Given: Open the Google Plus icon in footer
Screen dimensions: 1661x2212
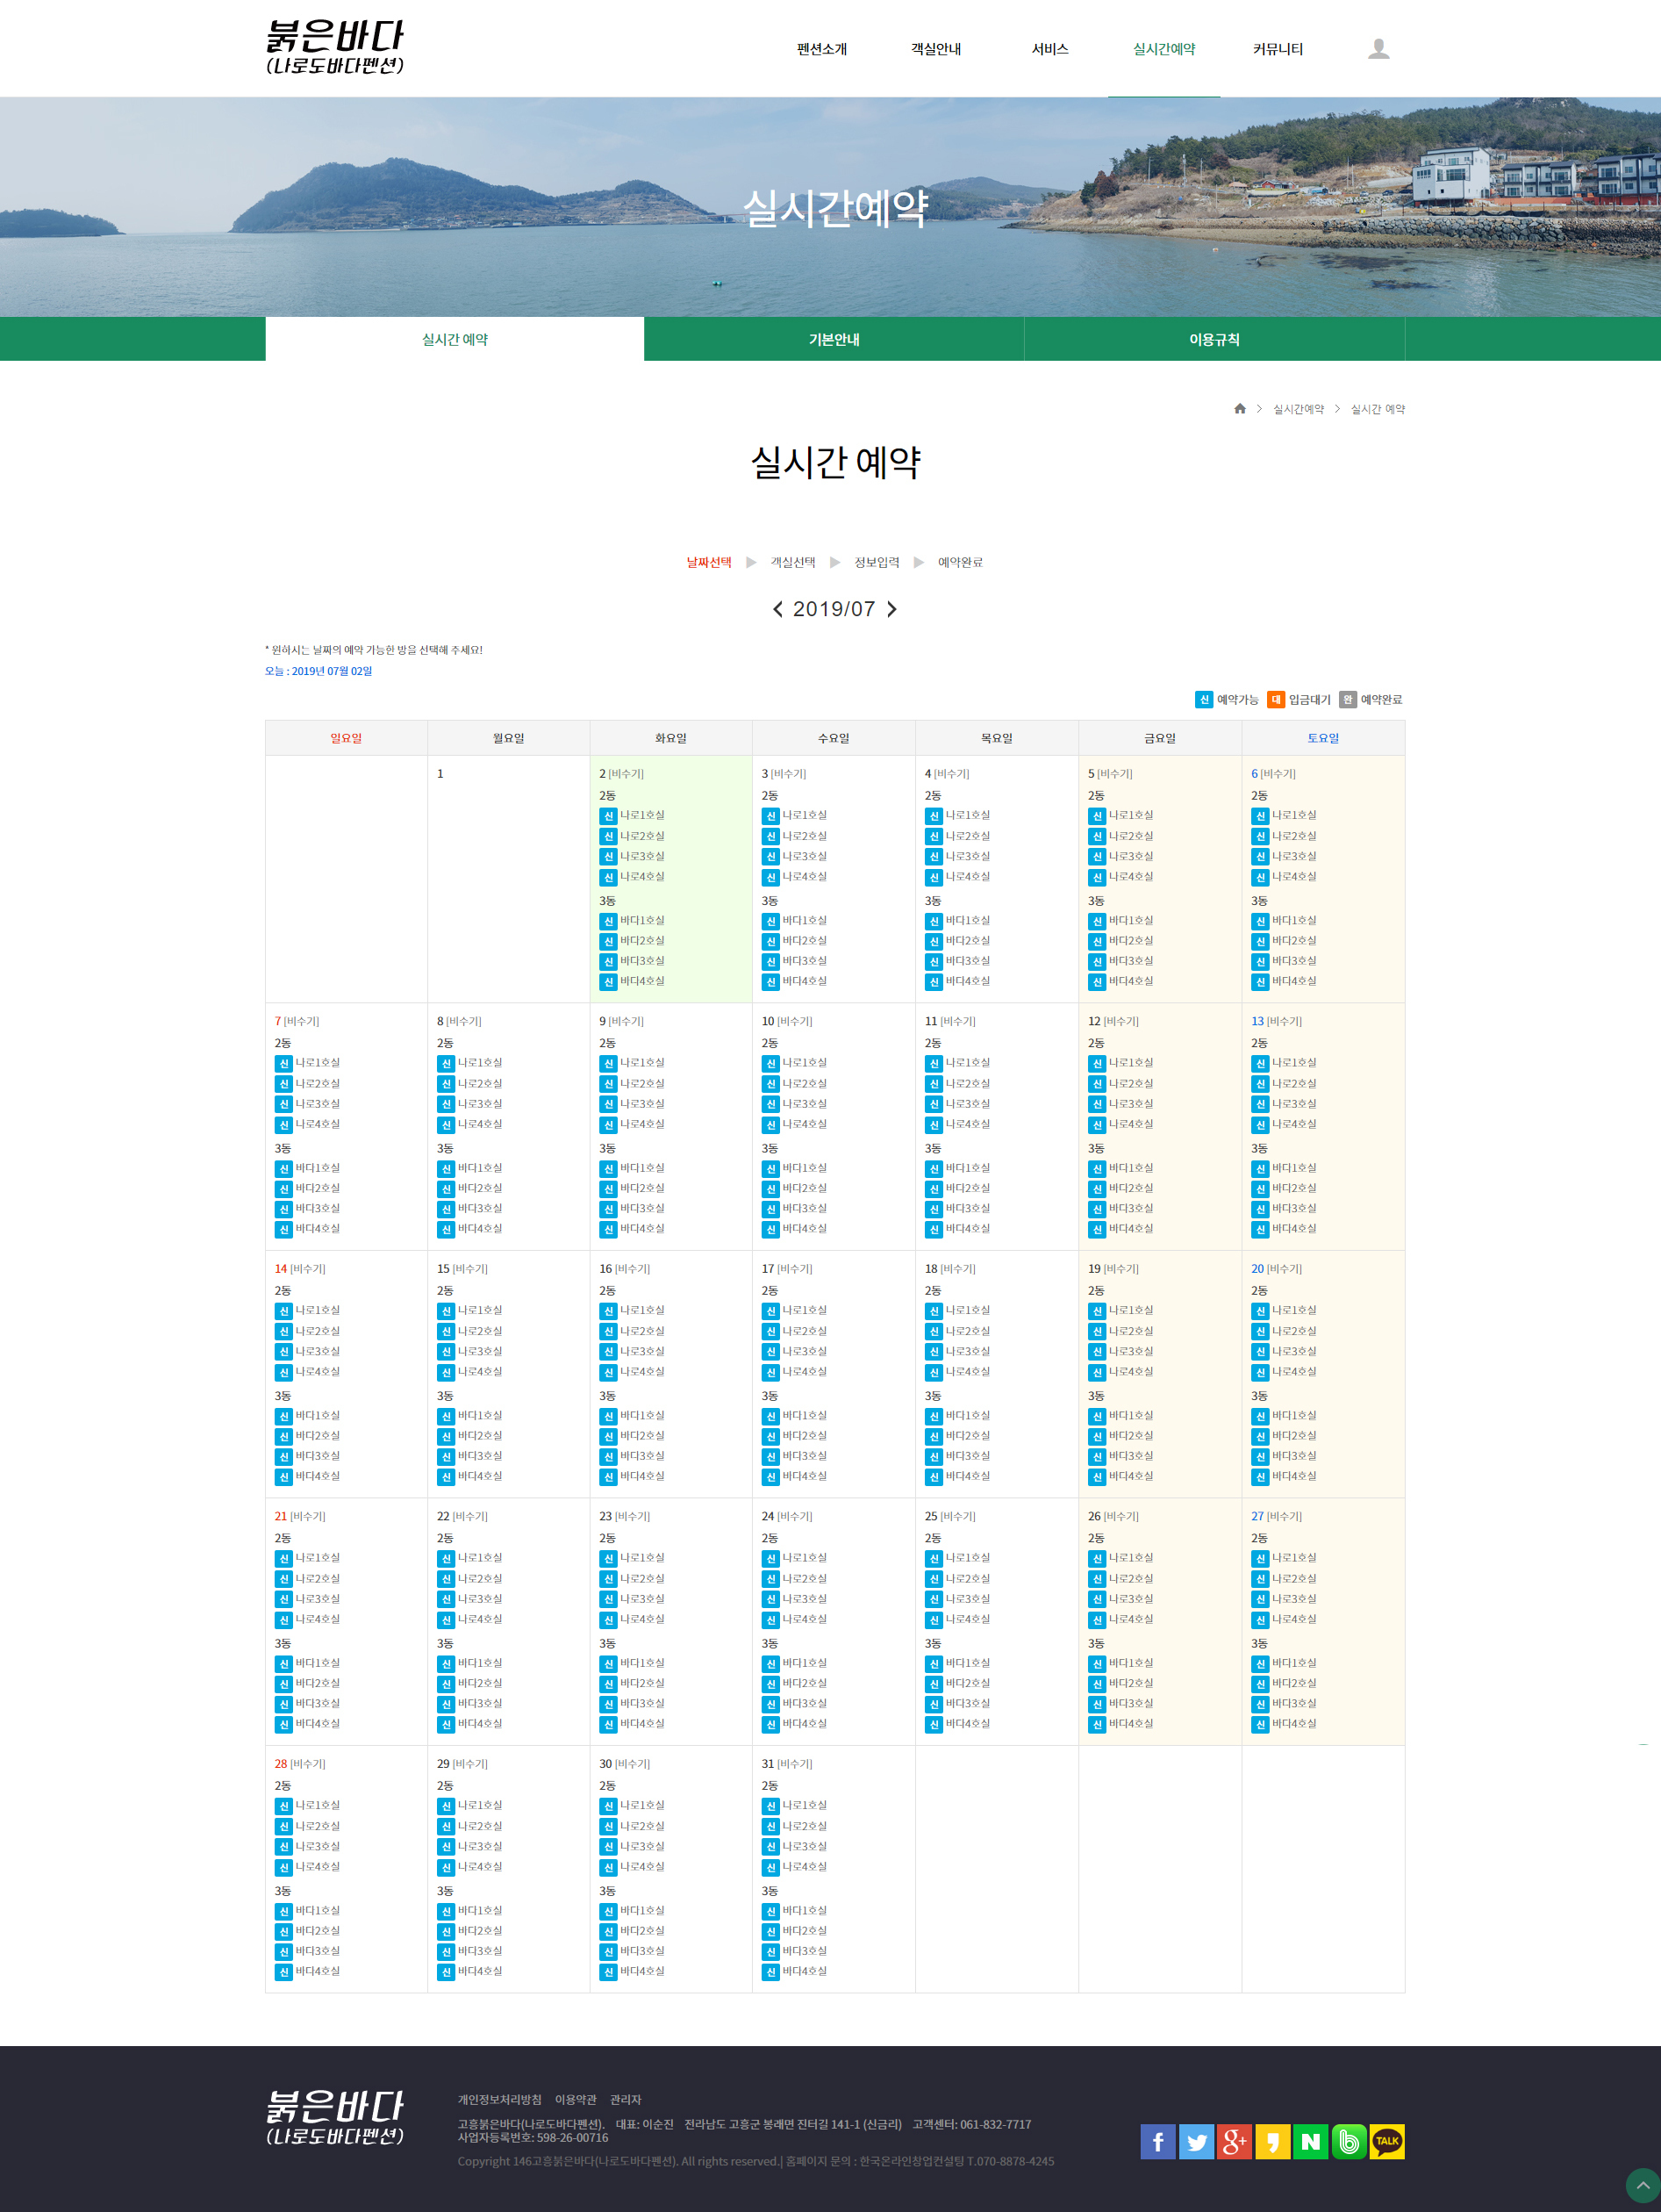Looking at the screenshot, I should point(1235,2141).
